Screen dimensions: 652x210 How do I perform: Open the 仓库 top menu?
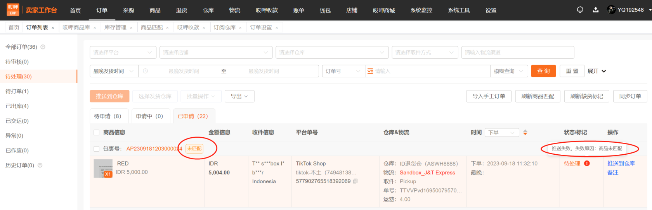[208, 10]
